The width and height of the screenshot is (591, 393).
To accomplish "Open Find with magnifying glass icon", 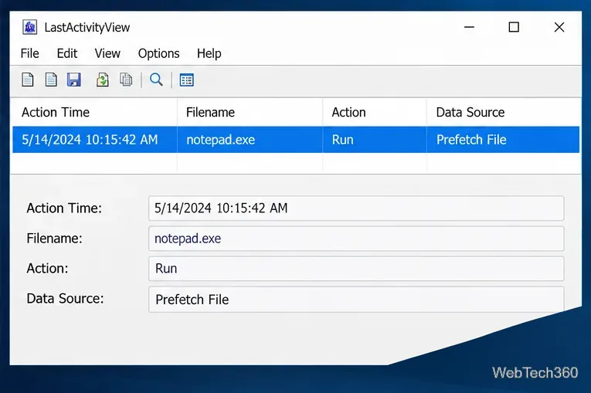I will coord(156,80).
